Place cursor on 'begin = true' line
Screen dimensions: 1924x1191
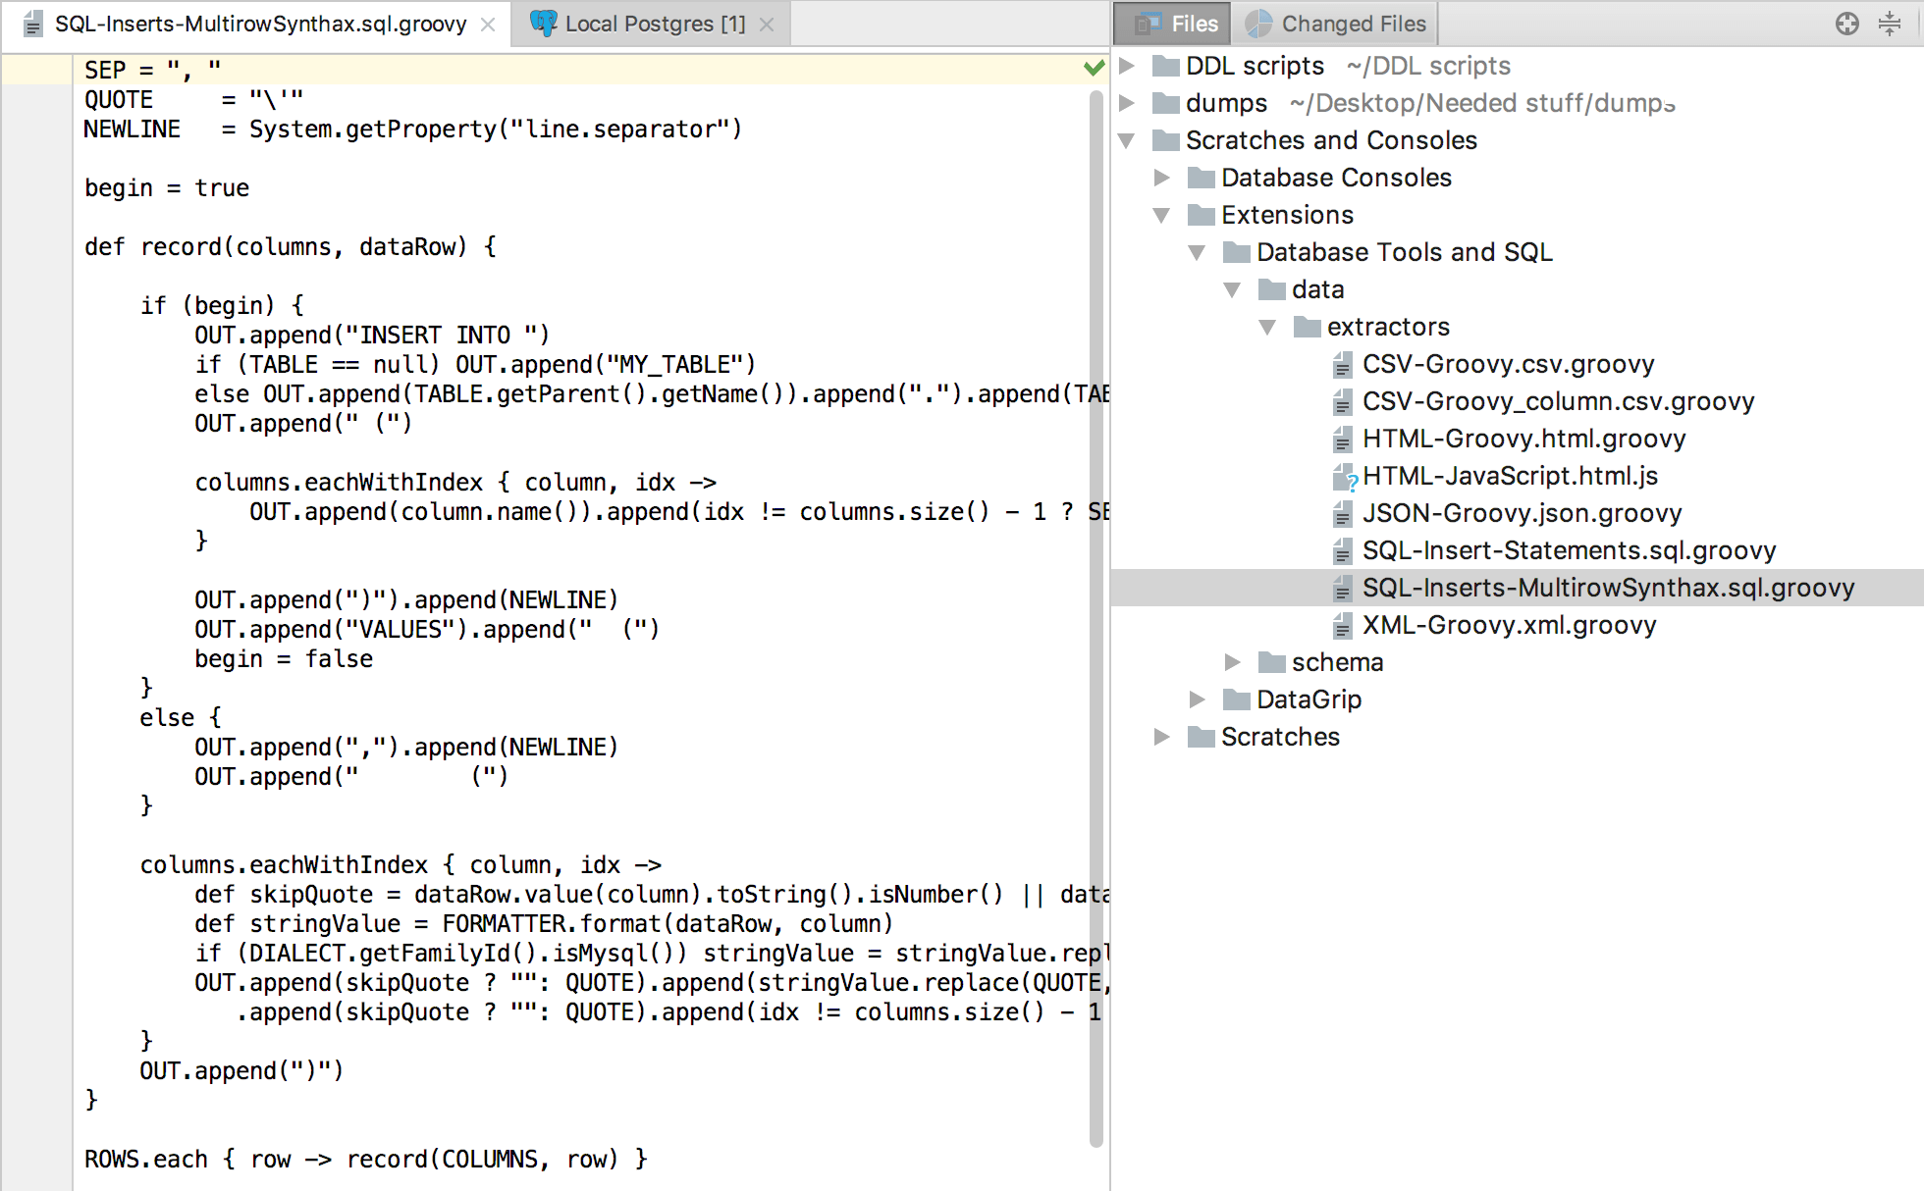[167, 187]
